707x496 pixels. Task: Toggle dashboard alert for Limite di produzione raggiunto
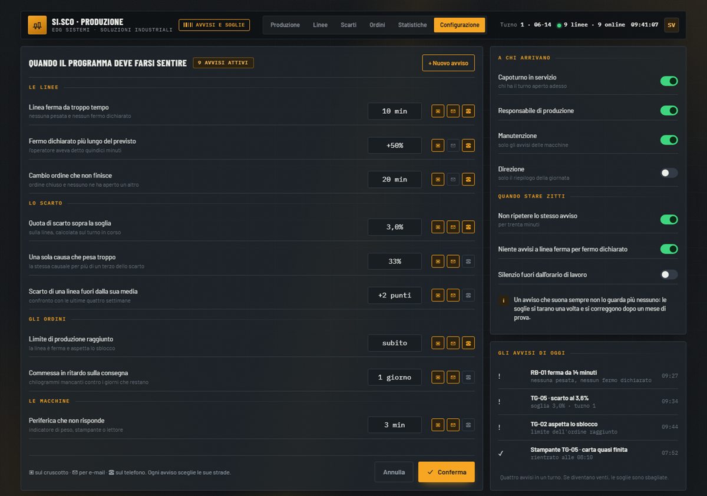click(x=438, y=343)
